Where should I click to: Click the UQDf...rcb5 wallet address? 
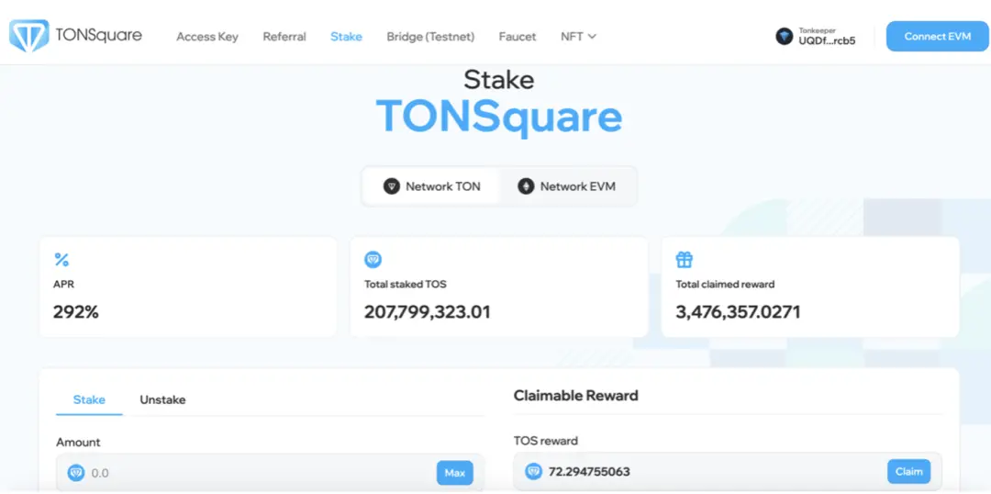(x=828, y=41)
